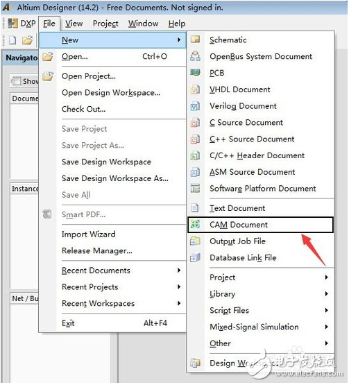Choose Exit from the File menu
The height and width of the screenshot is (385, 349).
click(x=68, y=323)
